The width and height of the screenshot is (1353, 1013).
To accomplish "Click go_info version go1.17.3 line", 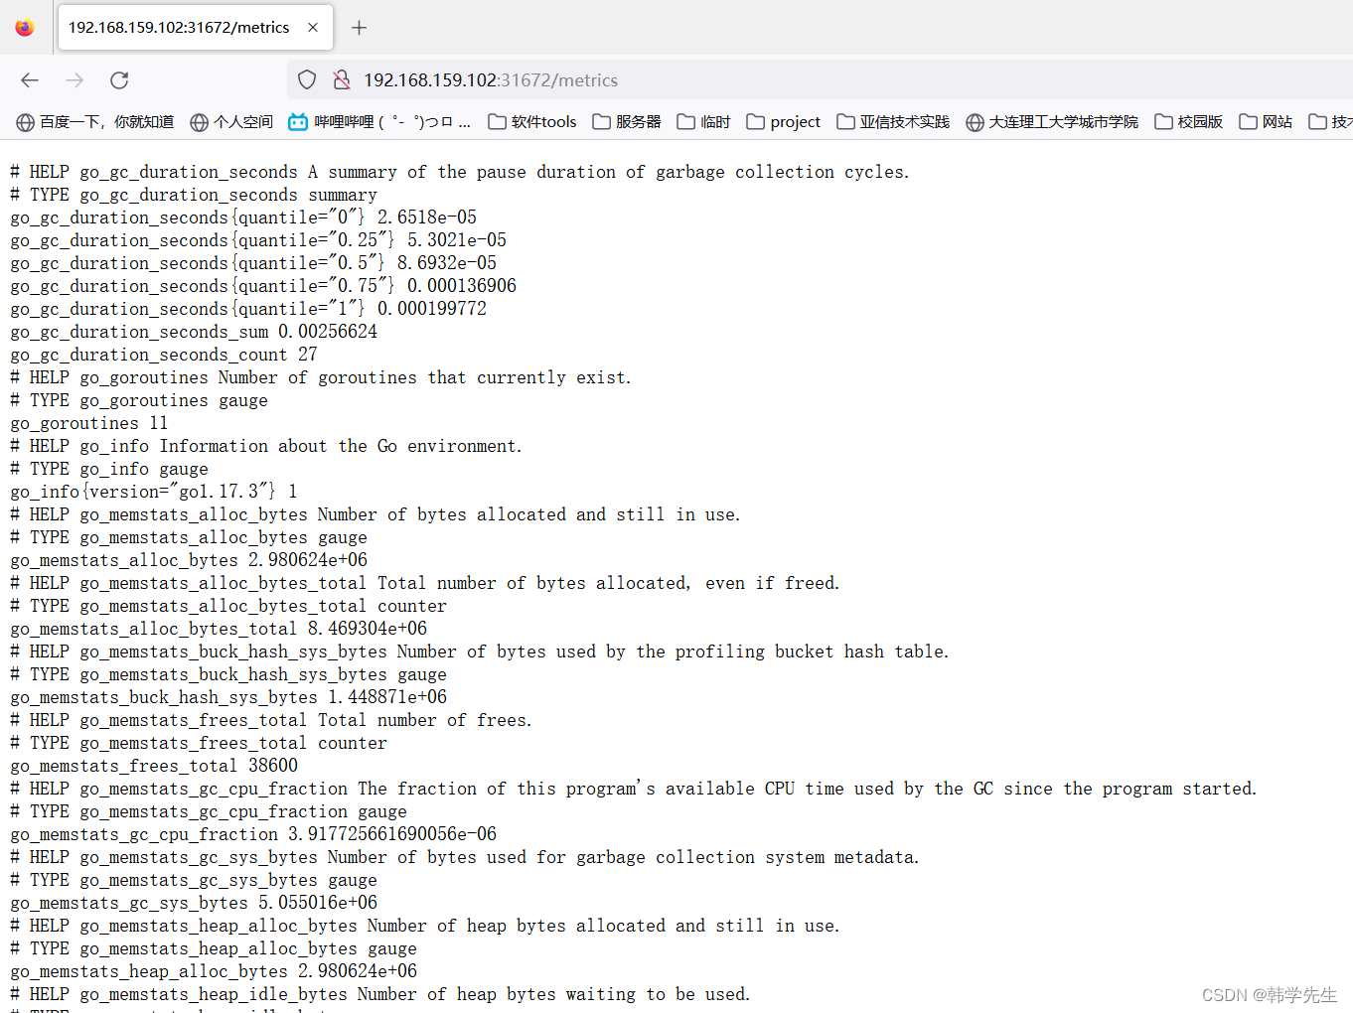I will tap(154, 492).
